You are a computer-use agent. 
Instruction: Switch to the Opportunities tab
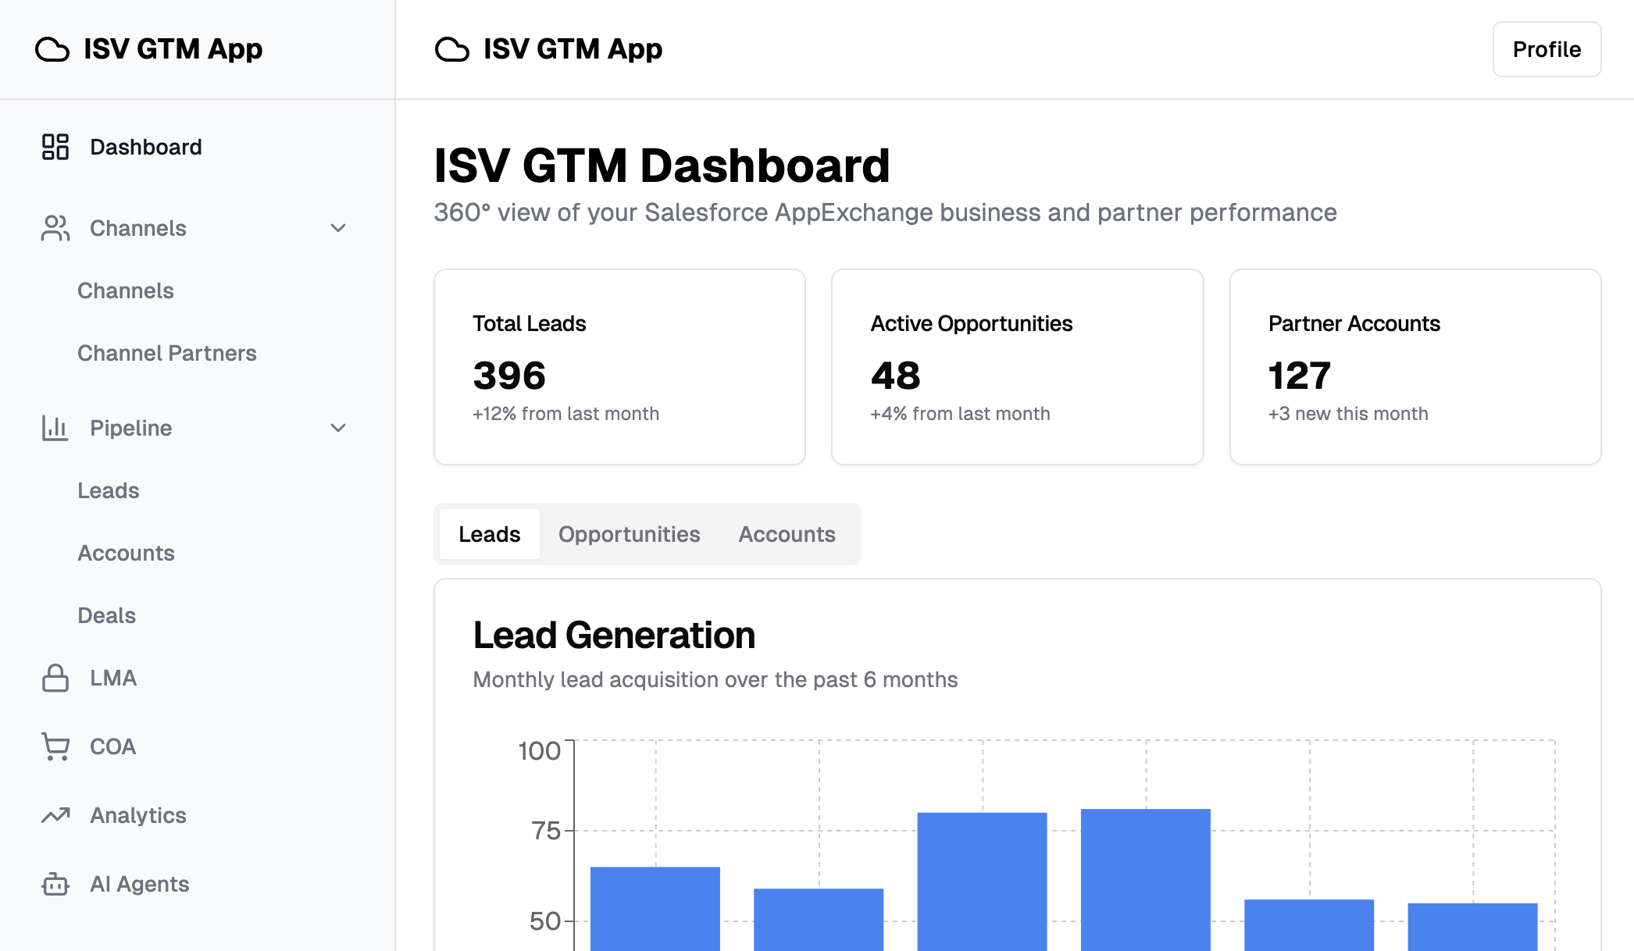[x=630, y=534]
